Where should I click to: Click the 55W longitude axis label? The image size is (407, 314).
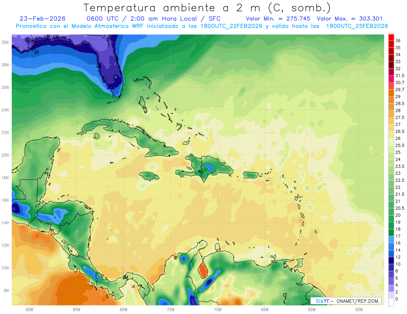click(359, 310)
